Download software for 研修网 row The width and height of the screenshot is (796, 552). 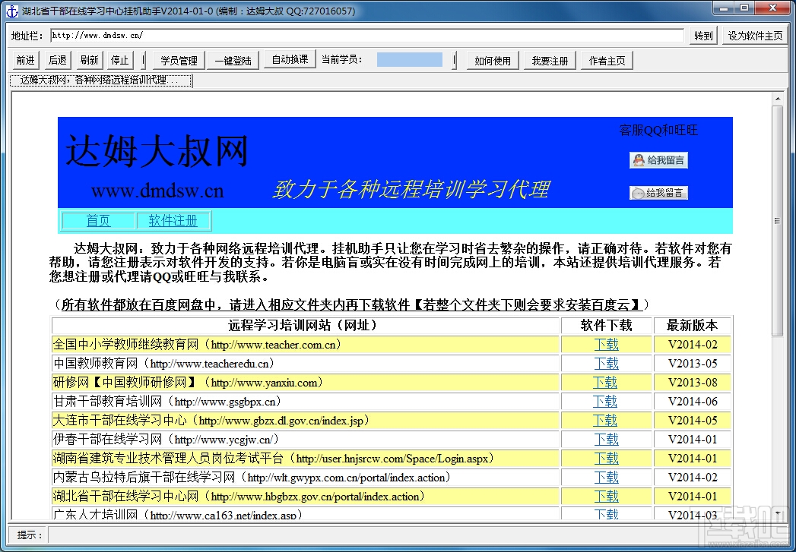click(605, 382)
